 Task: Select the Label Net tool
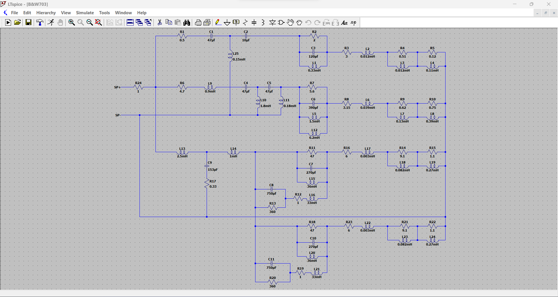click(236, 22)
